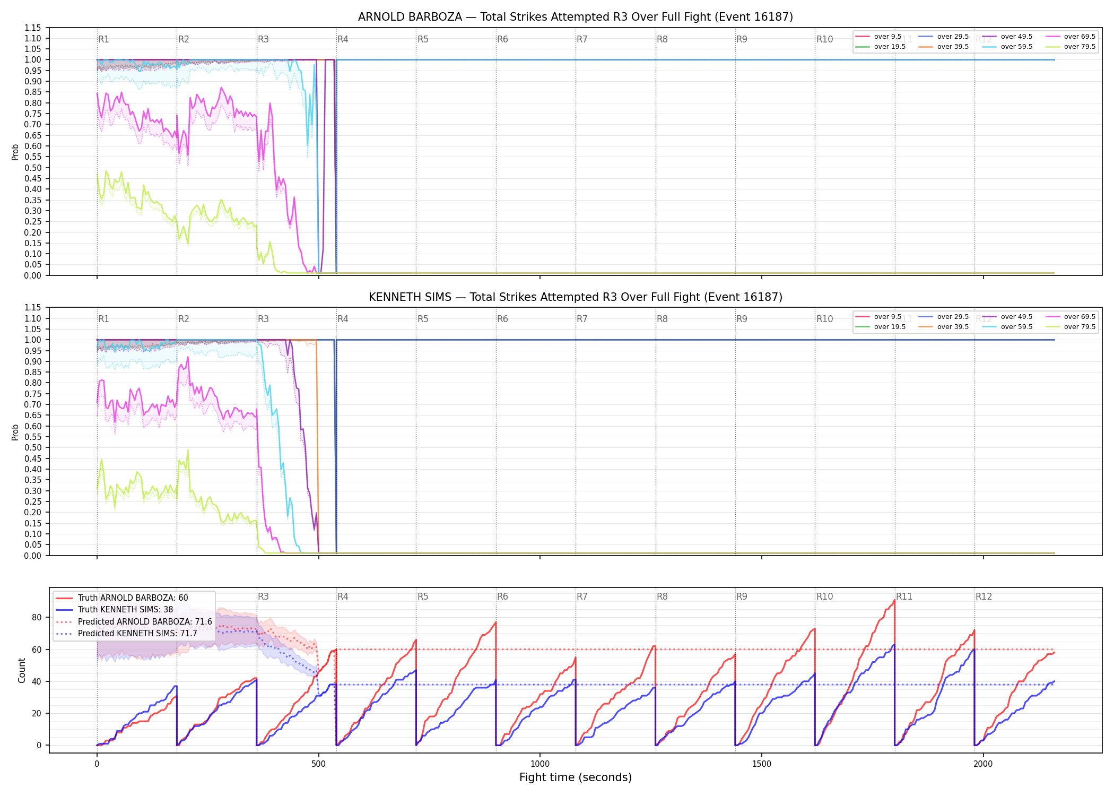Click the 'over 9.5' legend entry in top chart
The width and height of the screenshot is (1114, 796).
click(878, 37)
